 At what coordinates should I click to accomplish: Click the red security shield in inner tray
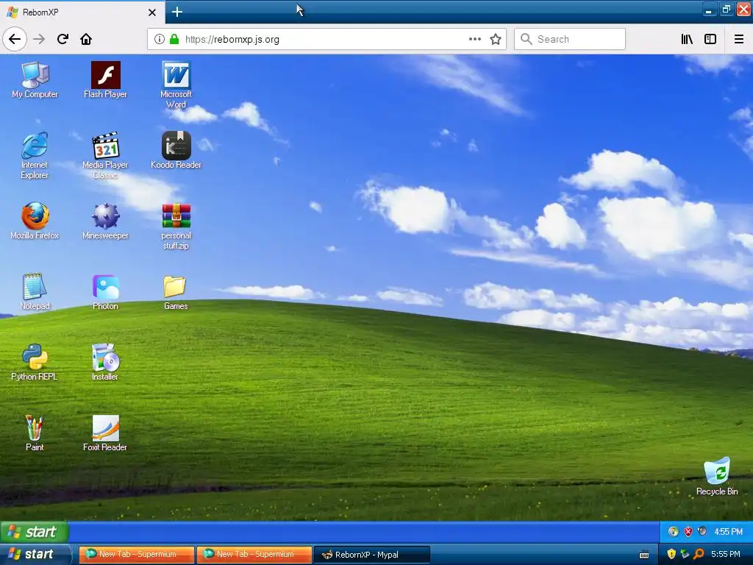click(x=688, y=531)
